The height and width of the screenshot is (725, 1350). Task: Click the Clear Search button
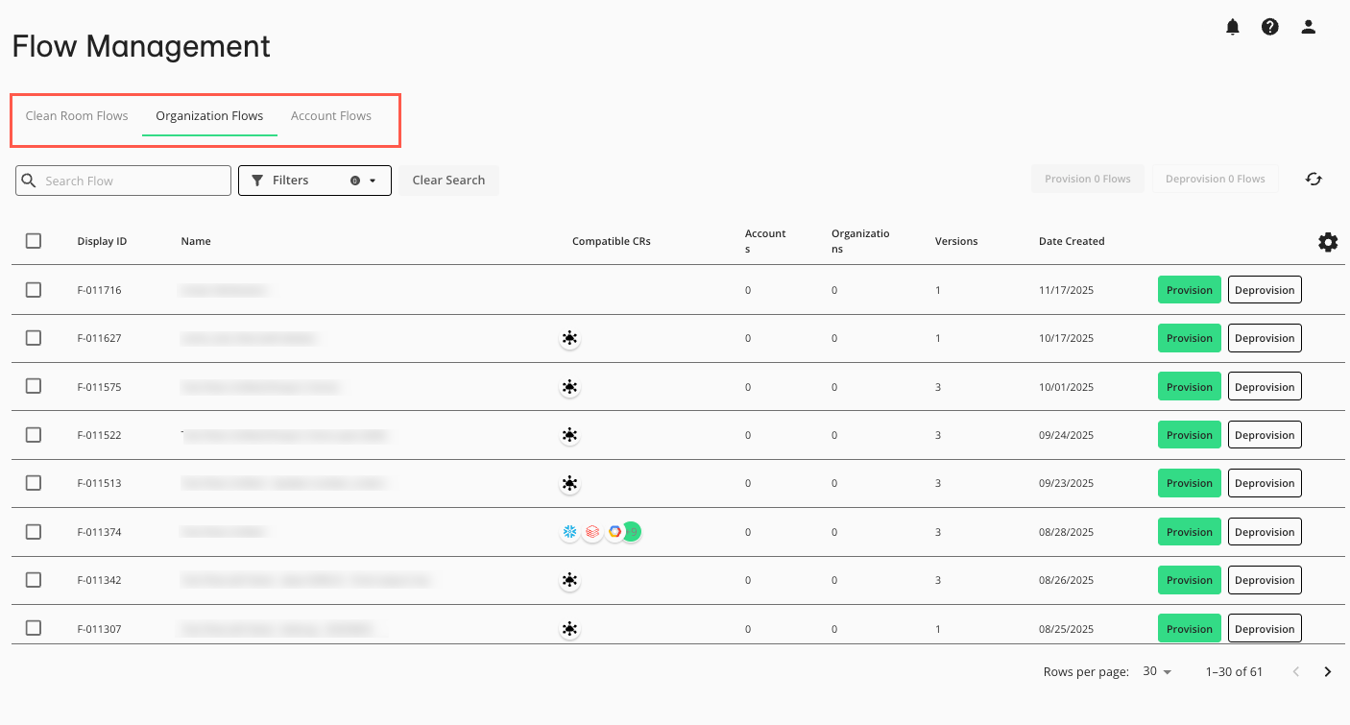click(x=448, y=181)
